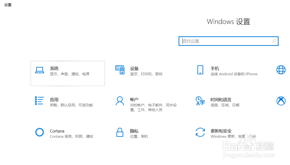Screen dimensions: 290x165
Task: Open the 帐户 person icon
Action: pos(120,101)
